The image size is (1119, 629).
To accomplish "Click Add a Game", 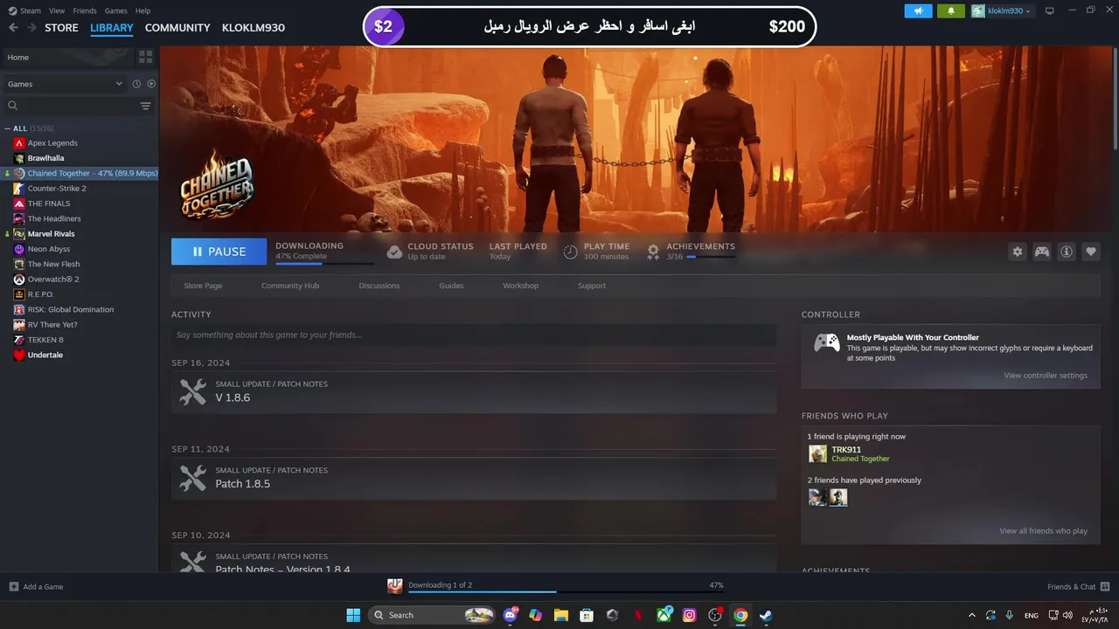I will tap(36, 587).
